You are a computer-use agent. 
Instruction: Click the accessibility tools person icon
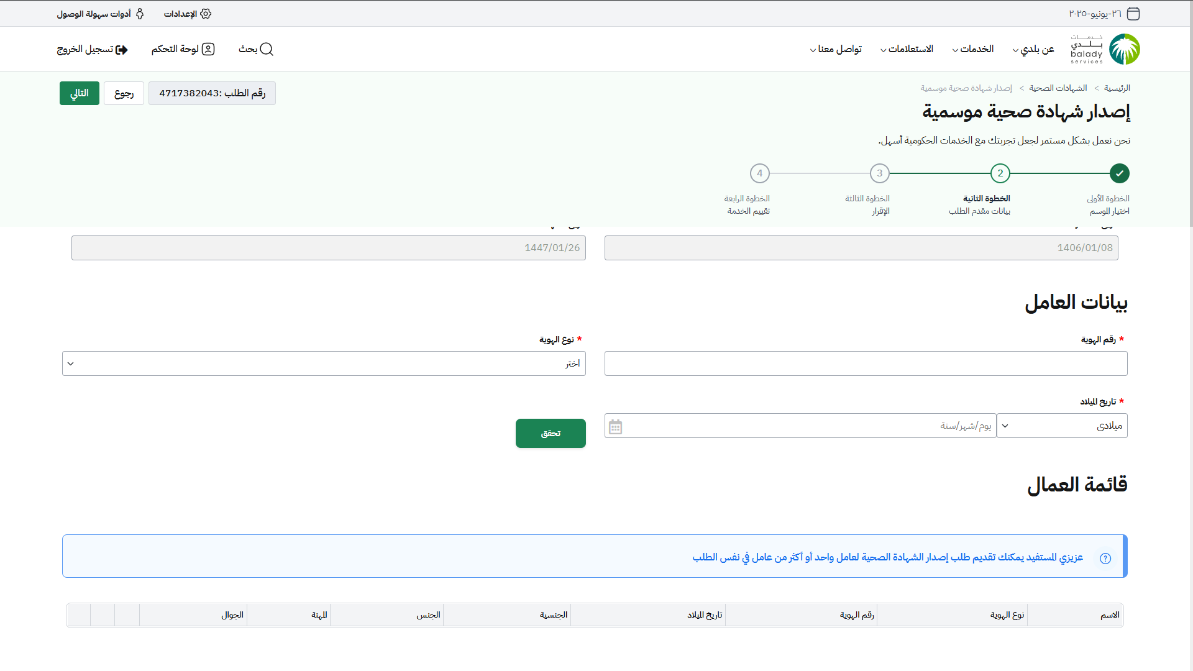[x=140, y=14]
